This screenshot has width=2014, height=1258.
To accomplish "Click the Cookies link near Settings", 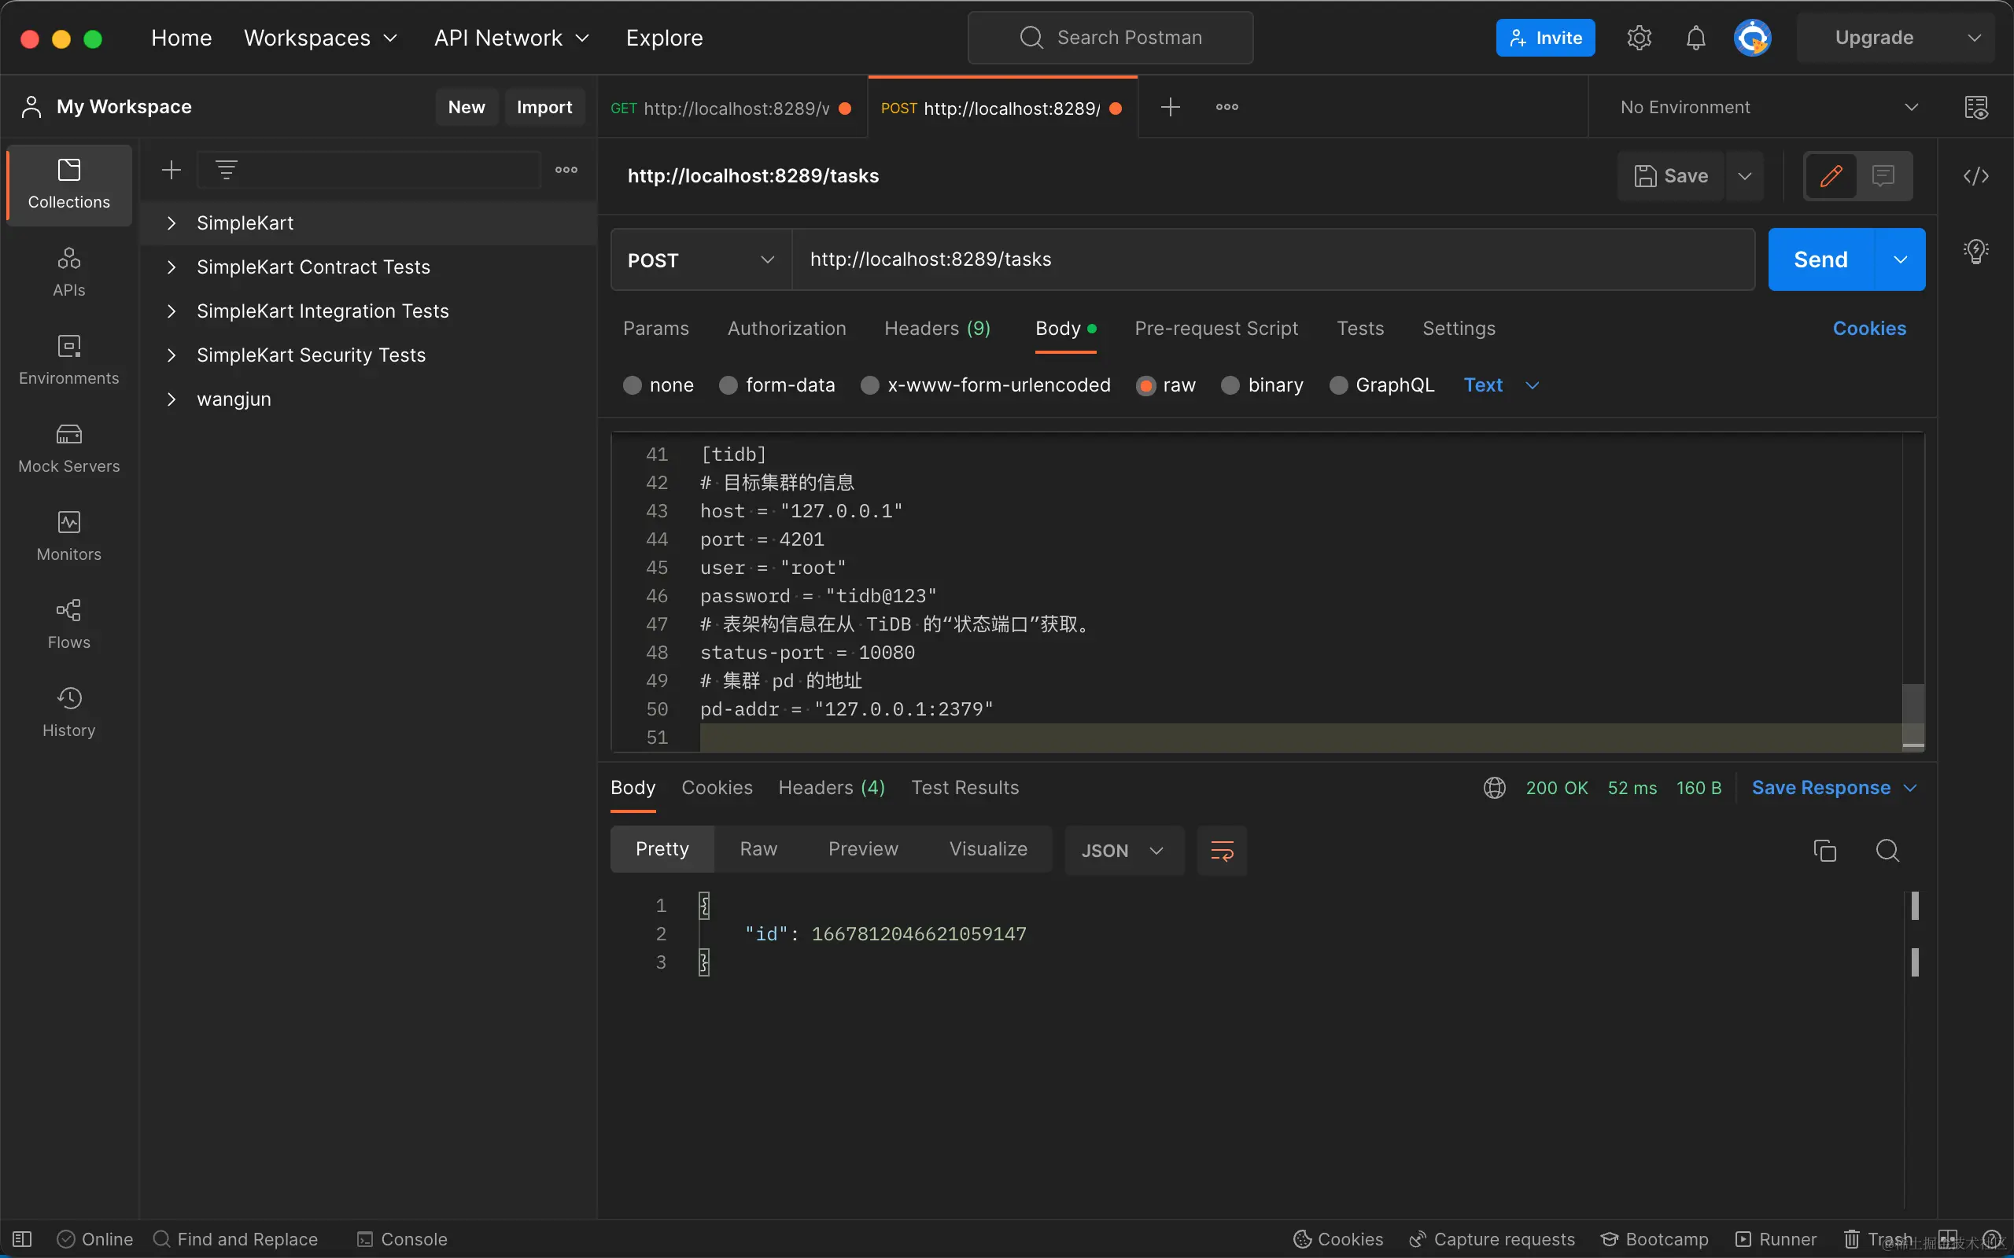I will pyautogui.click(x=1868, y=329).
